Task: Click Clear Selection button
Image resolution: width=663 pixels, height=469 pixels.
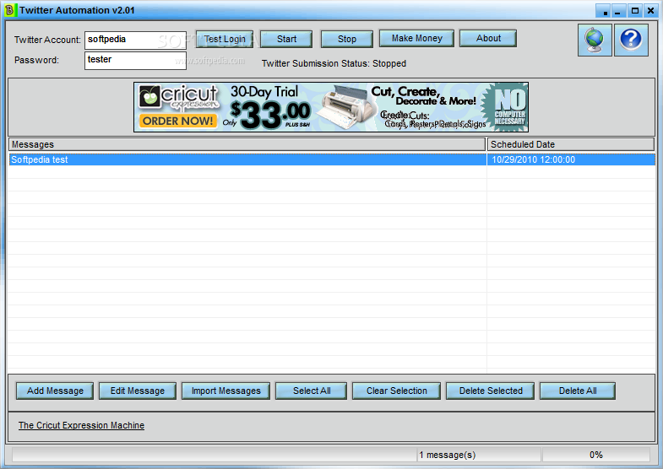Action: coord(397,391)
